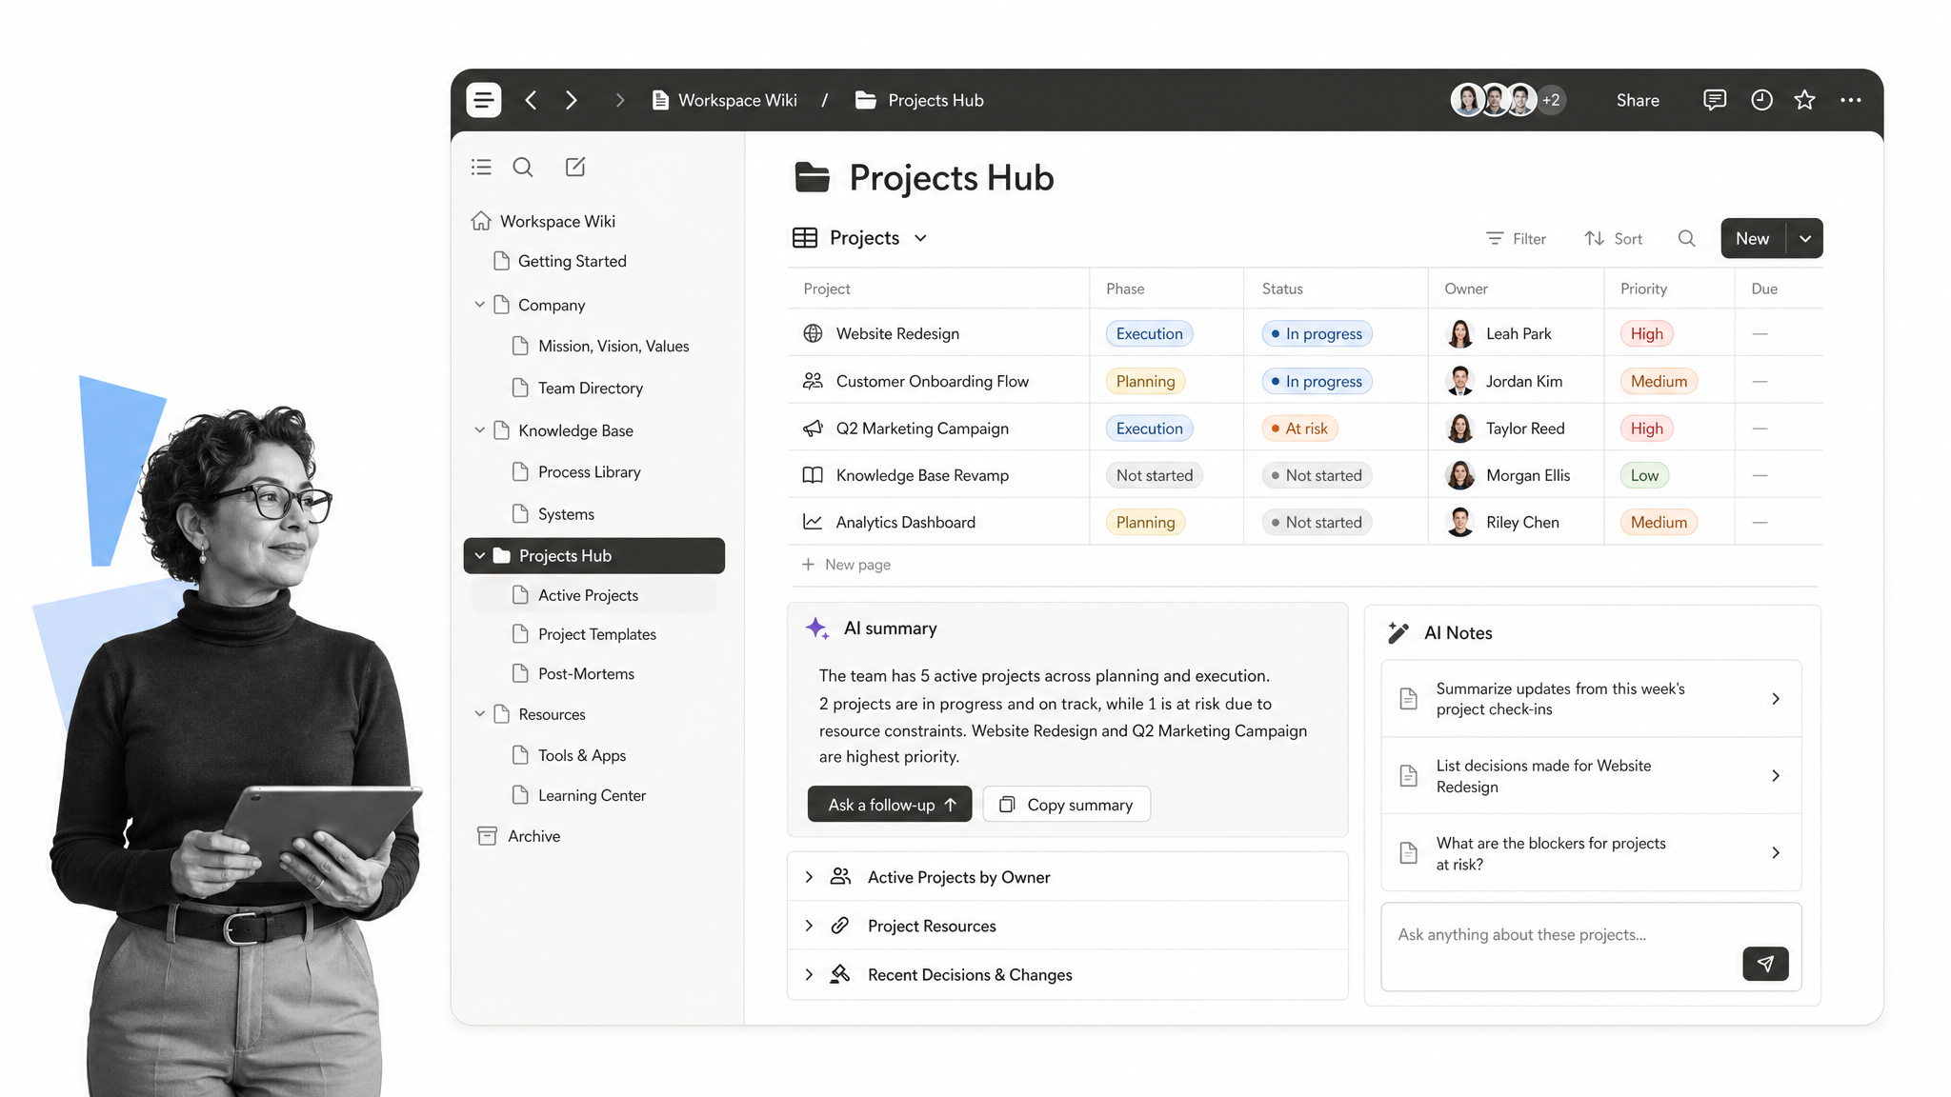
Task: Collapse the Knowledge Base section
Action: 480,430
